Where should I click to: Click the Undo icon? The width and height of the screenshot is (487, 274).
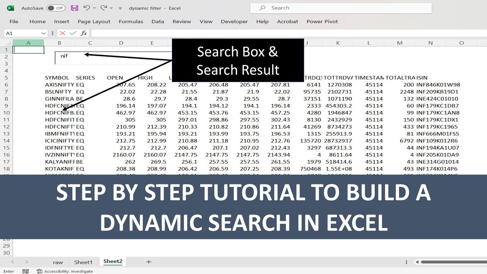(x=86, y=8)
